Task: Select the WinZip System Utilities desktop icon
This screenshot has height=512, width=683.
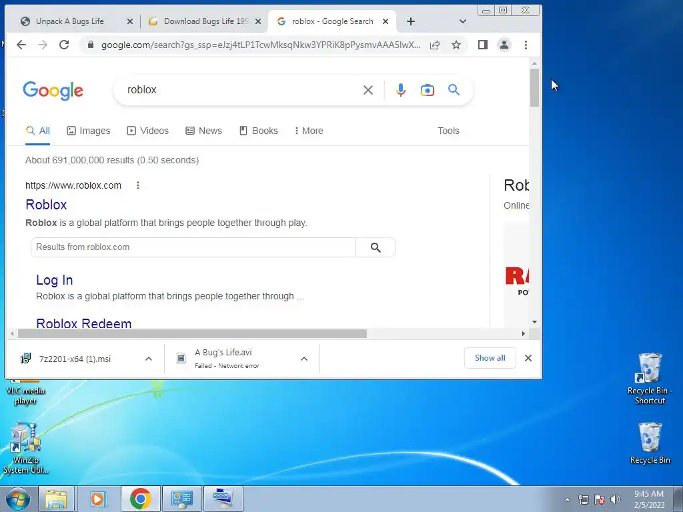Action: (26, 448)
